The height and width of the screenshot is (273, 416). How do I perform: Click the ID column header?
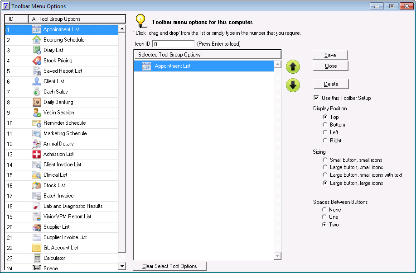pyautogui.click(x=16, y=19)
